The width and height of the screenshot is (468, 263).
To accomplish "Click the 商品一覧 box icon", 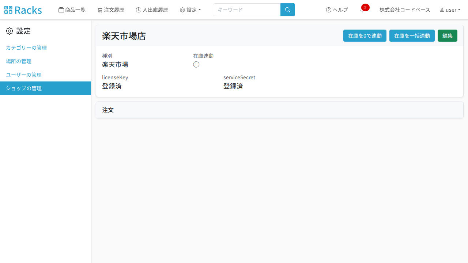I will click(61, 10).
